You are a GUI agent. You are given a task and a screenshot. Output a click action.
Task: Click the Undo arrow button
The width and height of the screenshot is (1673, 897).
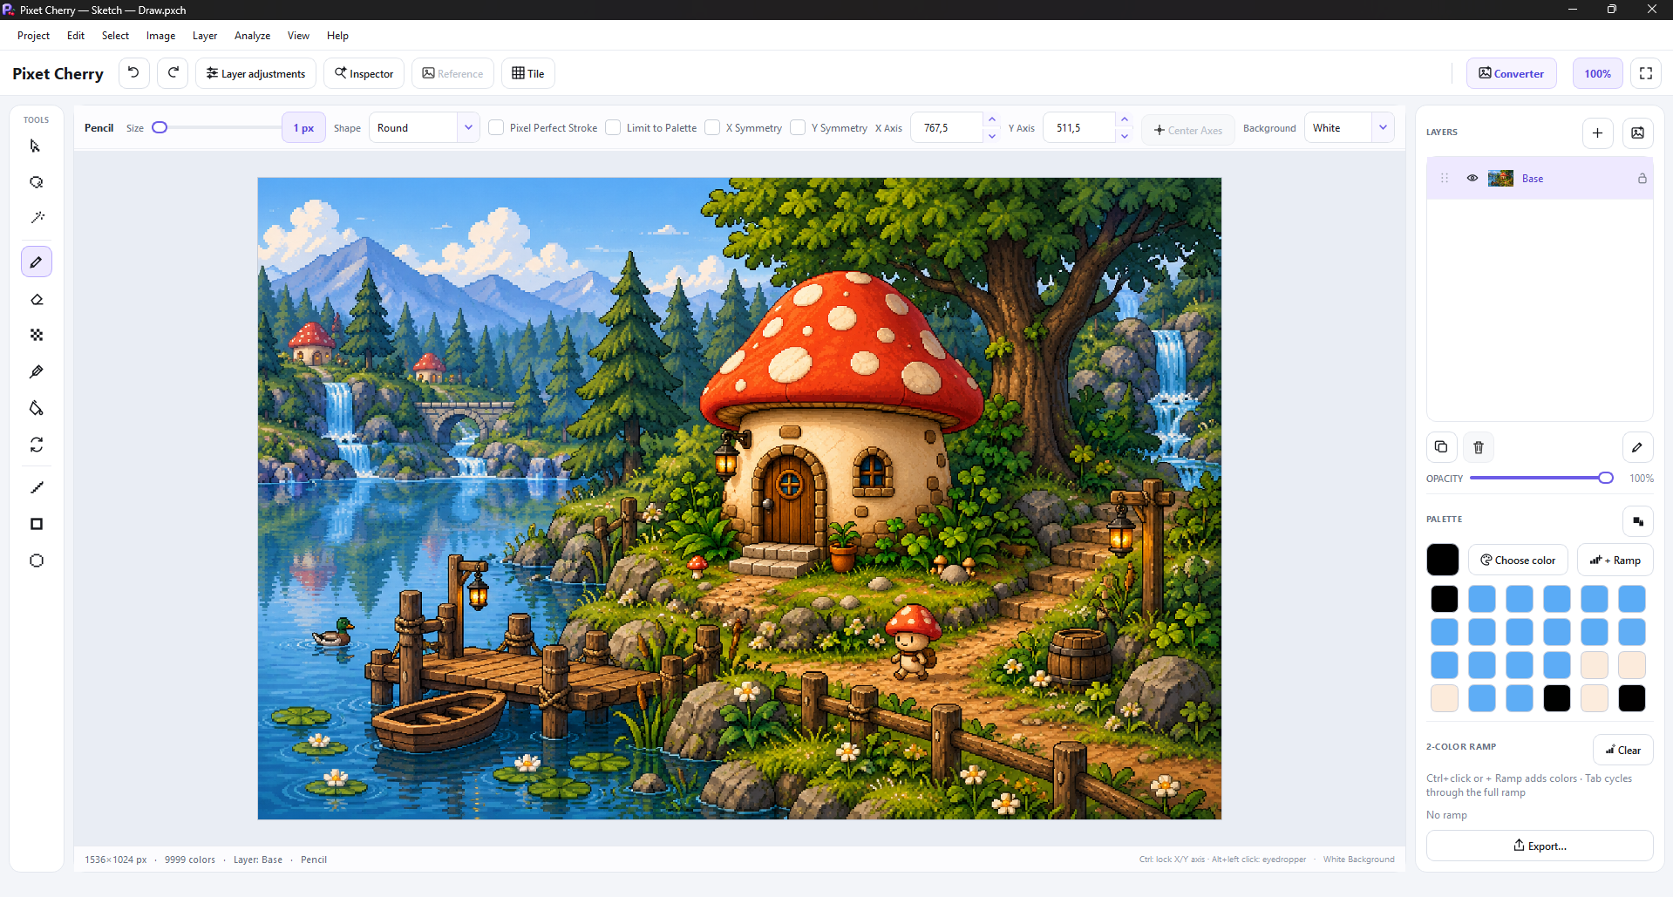click(x=133, y=73)
